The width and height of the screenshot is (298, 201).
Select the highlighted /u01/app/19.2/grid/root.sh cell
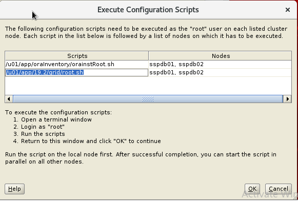77,72
